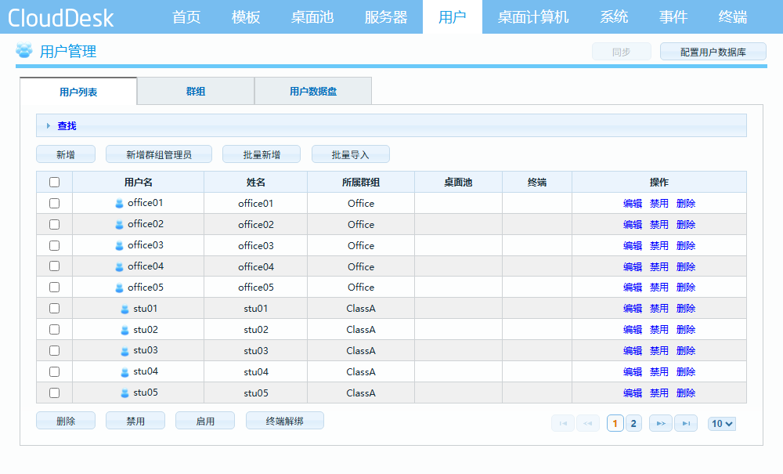Click the user icon next to stu03
Image resolution: width=783 pixels, height=474 pixels.
pos(124,351)
